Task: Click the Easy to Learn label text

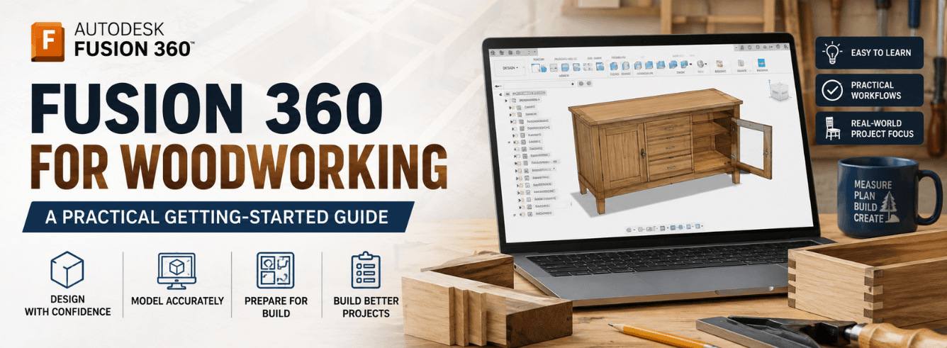Action: click(x=881, y=52)
